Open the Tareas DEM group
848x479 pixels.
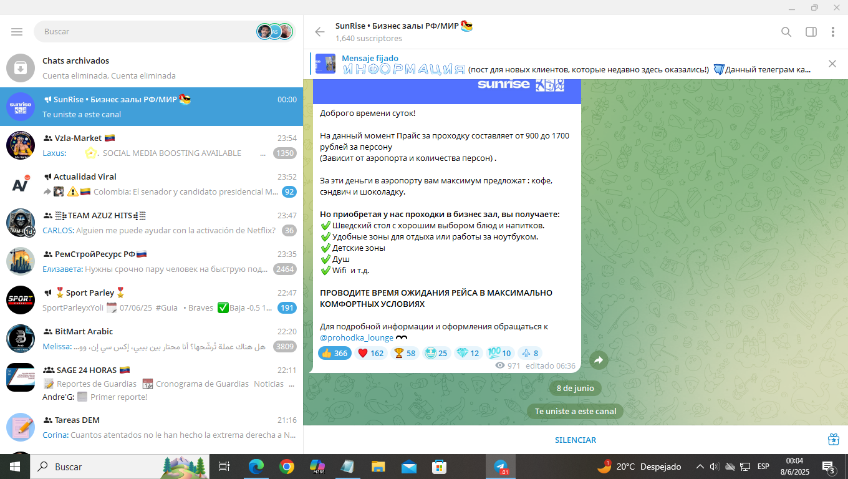pos(152,427)
